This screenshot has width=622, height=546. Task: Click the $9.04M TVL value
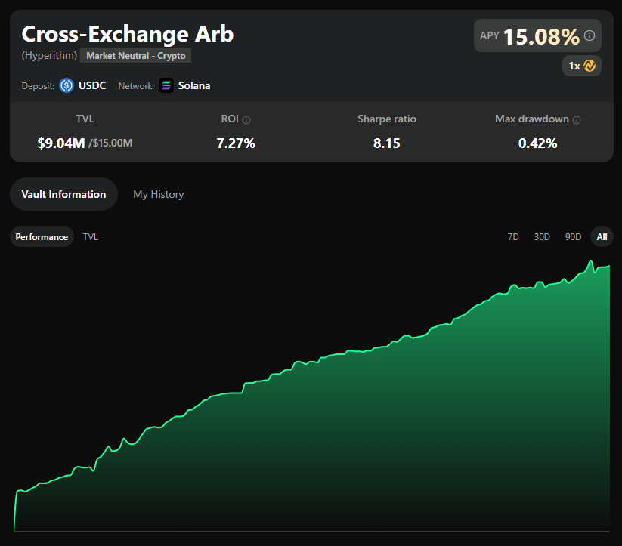point(61,143)
